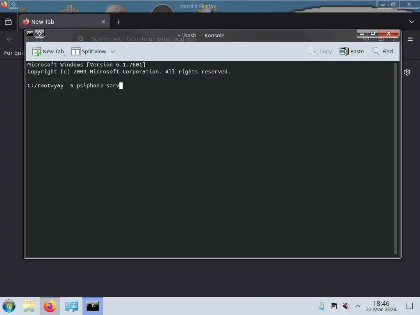Click muted volume tray icon
This screenshot has width=420, height=315.
click(x=346, y=306)
